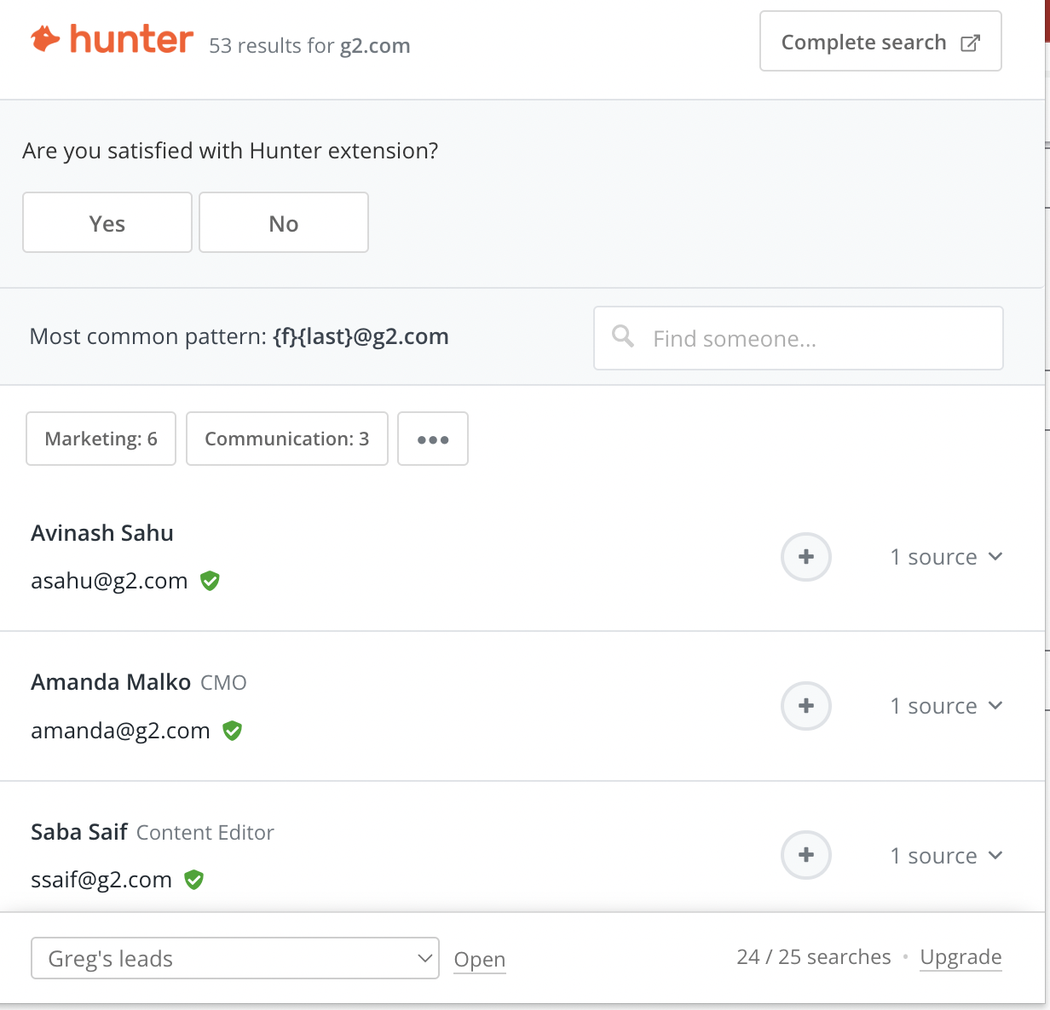The height and width of the screenshot is (1010, 1050).
Task: Open Complete search in new tab
Action: point(880,42)
